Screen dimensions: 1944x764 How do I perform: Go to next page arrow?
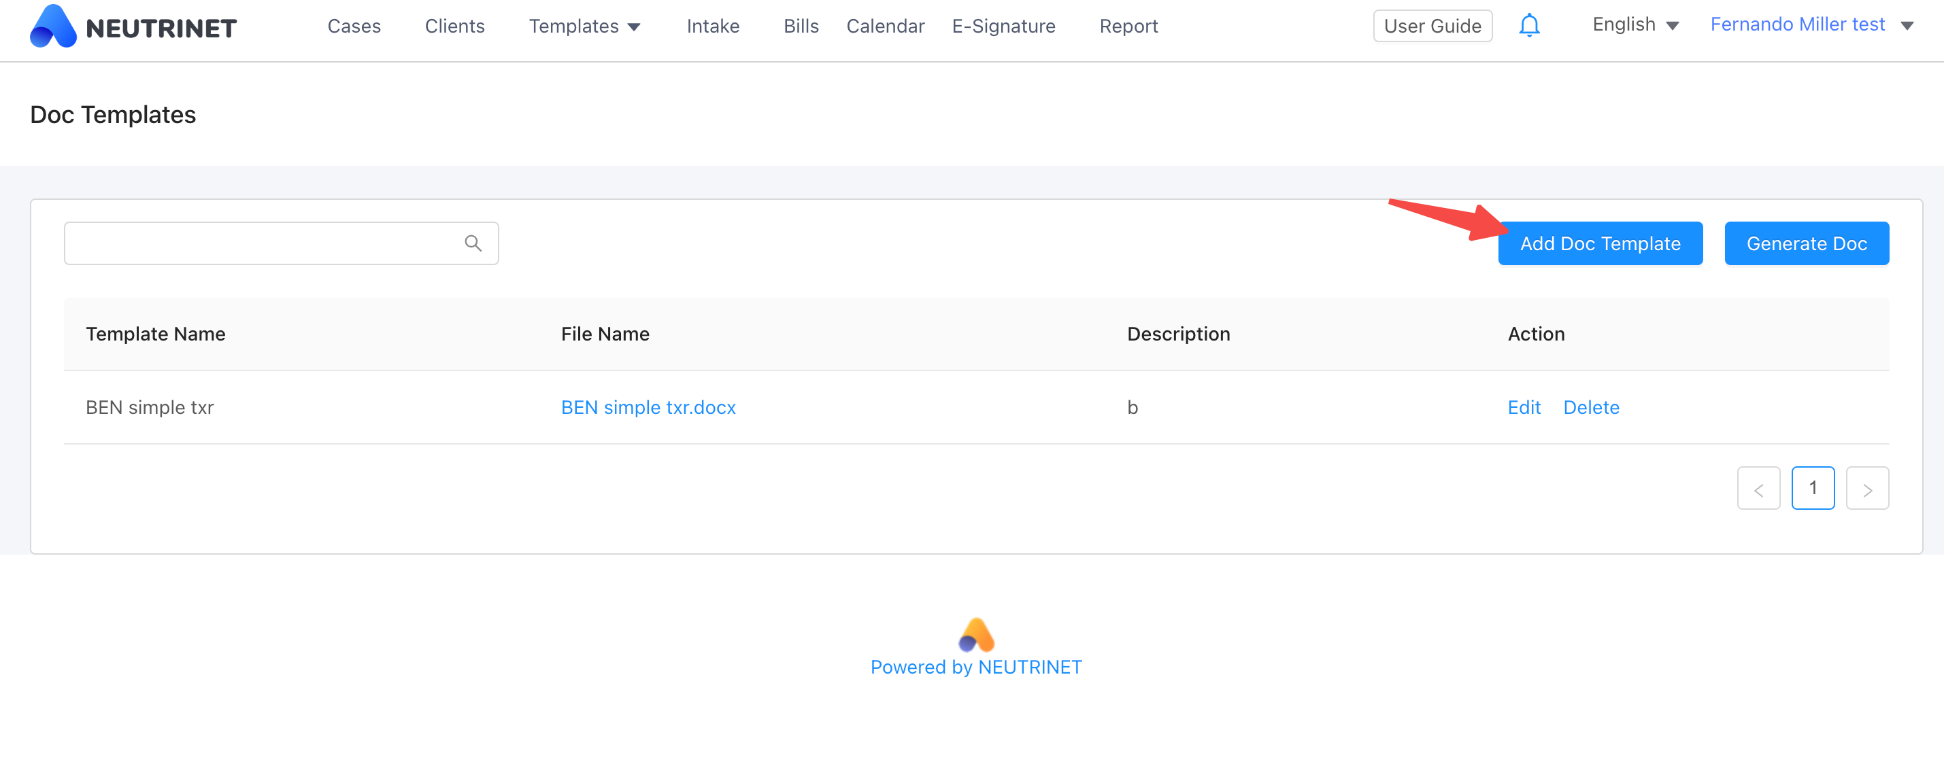(x=1866, y=488)
